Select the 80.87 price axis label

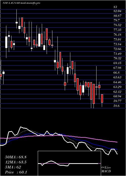(117, 16)
